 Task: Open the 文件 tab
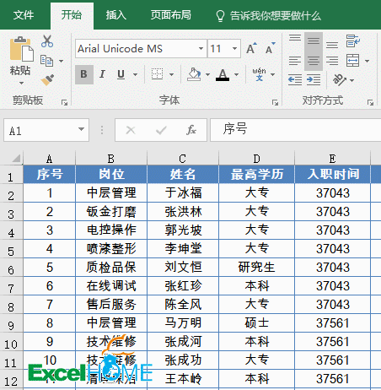click(24, 15)
